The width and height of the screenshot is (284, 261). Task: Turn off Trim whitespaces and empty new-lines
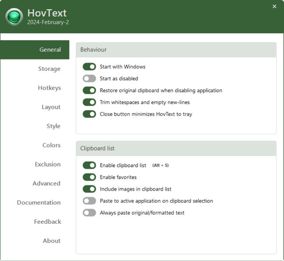point(89,102)
